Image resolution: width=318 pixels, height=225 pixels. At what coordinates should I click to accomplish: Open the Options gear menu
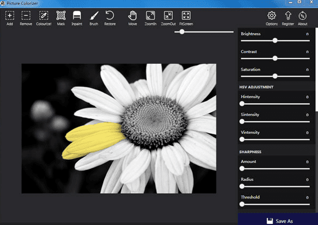[272, 18]
